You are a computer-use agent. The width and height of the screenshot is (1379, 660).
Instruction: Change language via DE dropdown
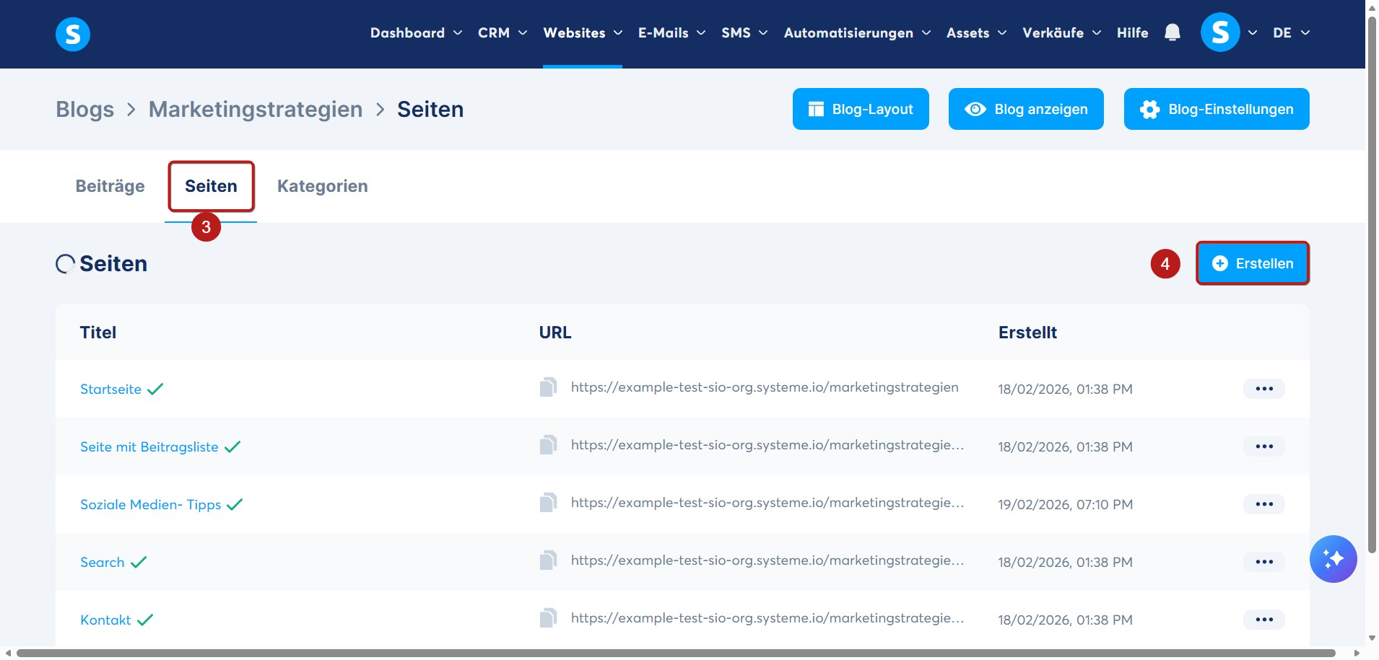[x=1291, y=33]
